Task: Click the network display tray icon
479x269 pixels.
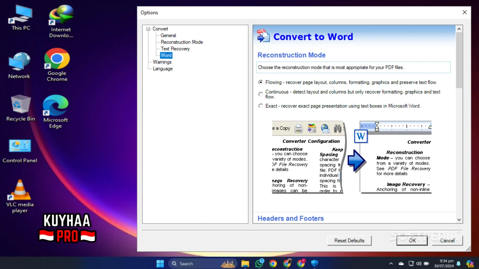Action: tap(411, 263)
